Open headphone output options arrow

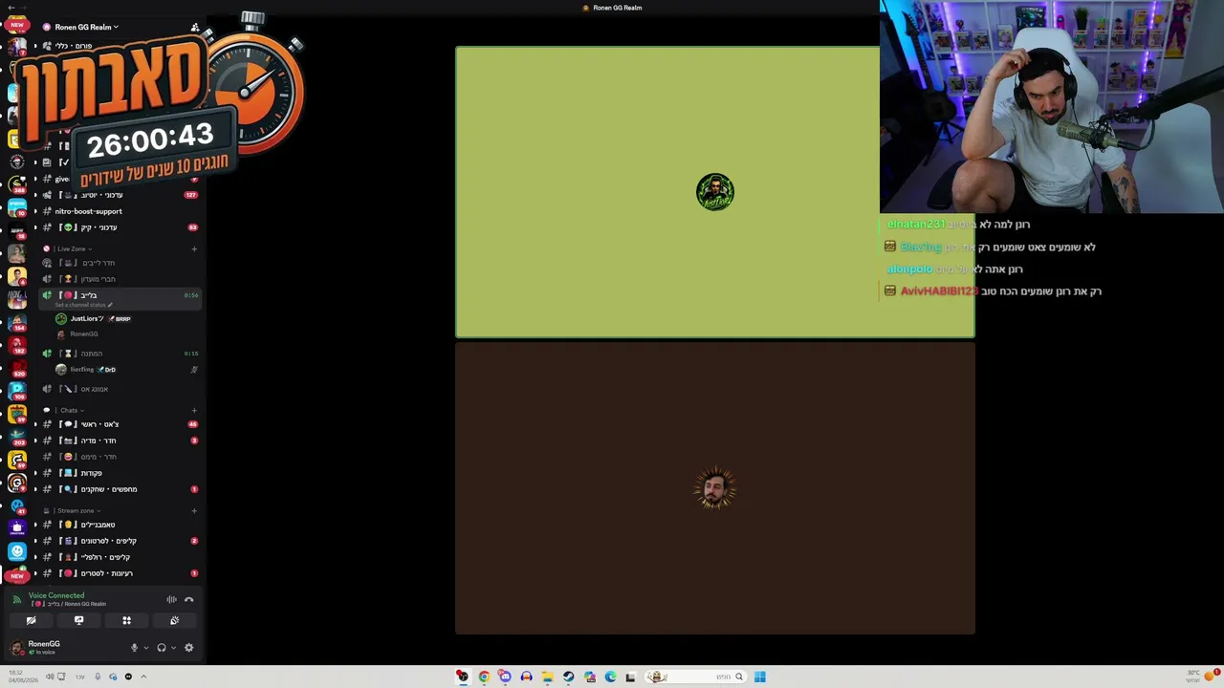[x=173, y=648]
